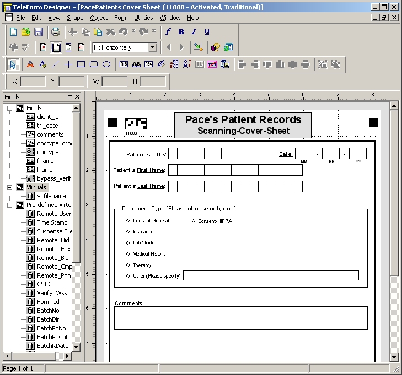Open the Edit menu
The width and height of the screenshot is (402, 375).
[x=36, y=18]
